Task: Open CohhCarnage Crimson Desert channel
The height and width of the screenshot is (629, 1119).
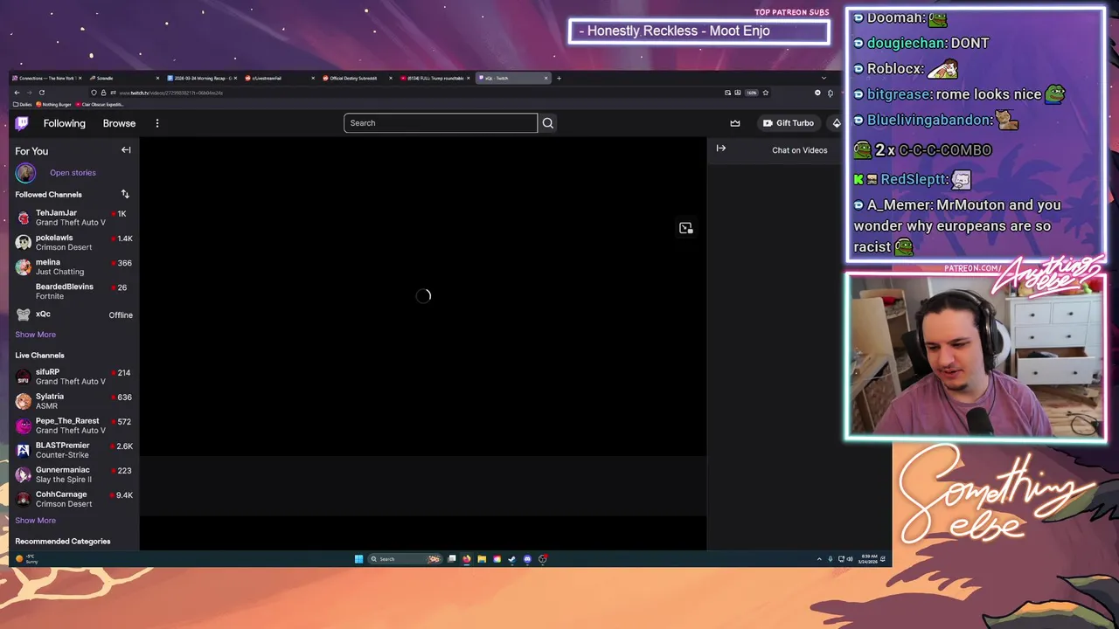Action: tap(74, 499)
